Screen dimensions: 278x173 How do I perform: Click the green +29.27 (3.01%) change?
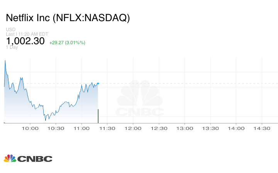pos(67,42)
